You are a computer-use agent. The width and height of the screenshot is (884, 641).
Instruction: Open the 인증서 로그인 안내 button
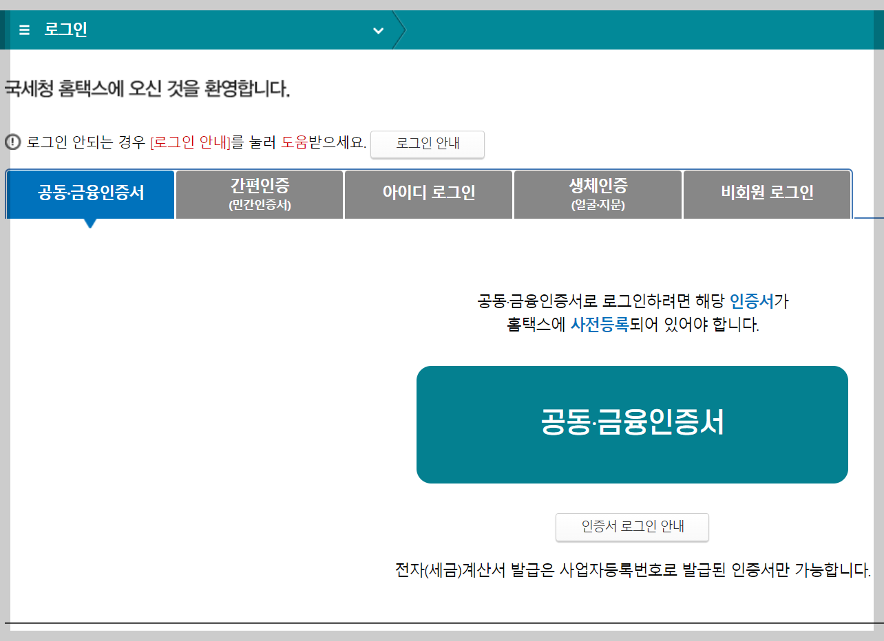[x=632, y=527]
